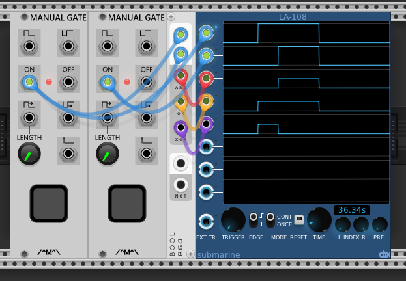
Task: Click the jack beside LENGTH knob, right Manual Gate
Action: 147,154
